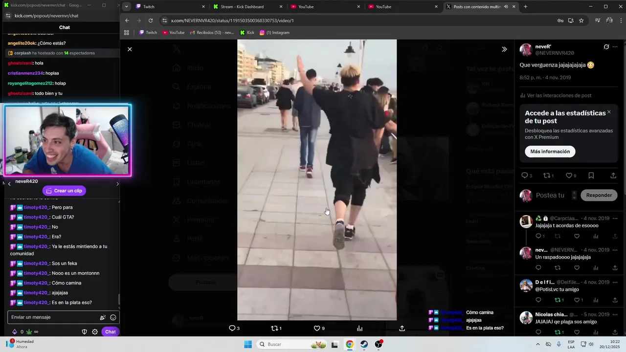The height and width of the screenshot is (352, 626).
Task: Open the Chrome three-dot menu
Action: (620, 21)
